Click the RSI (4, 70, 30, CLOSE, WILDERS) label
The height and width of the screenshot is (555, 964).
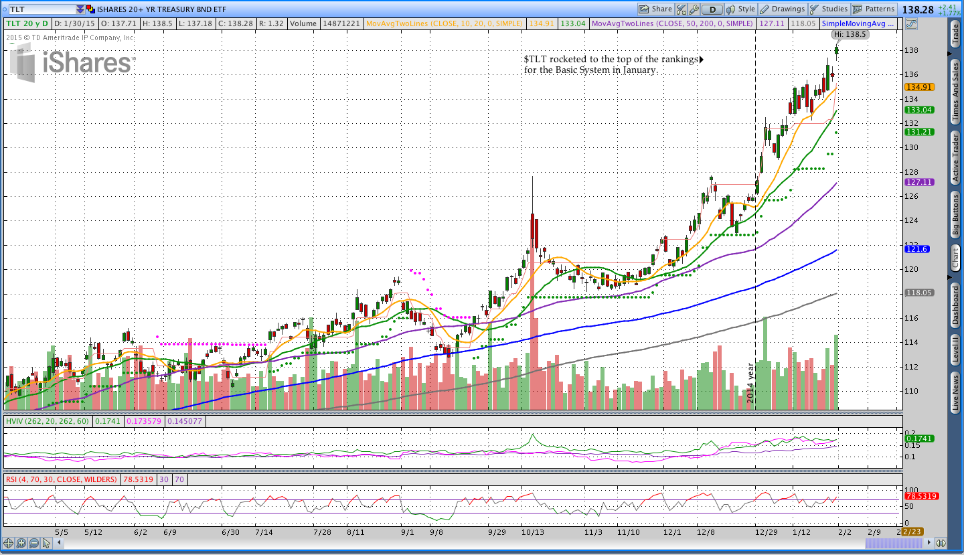[61, 479]
